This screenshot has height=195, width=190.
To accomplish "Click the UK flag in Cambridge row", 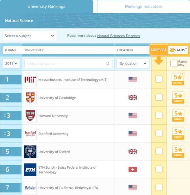I will pos(133,97).
